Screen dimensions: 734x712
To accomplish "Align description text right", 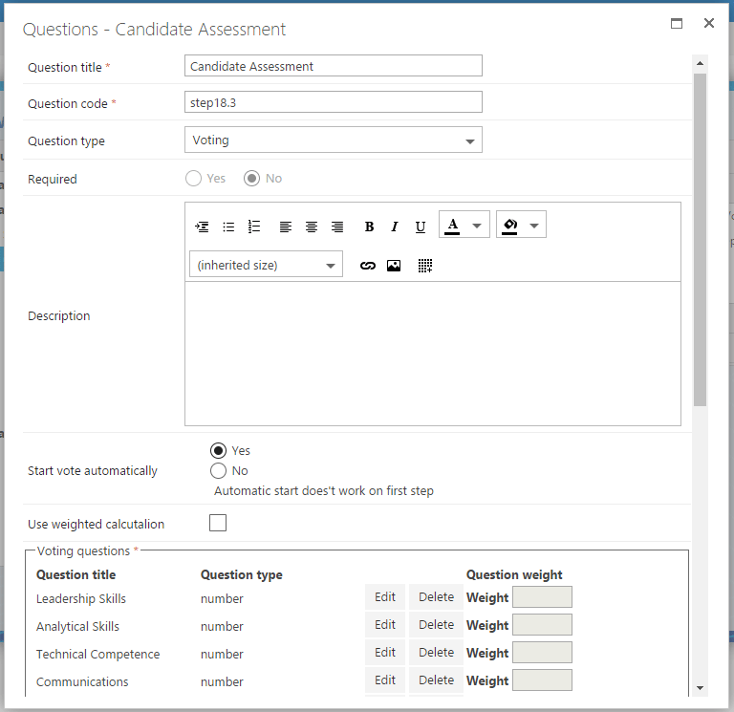I will (x=337, y=227).
